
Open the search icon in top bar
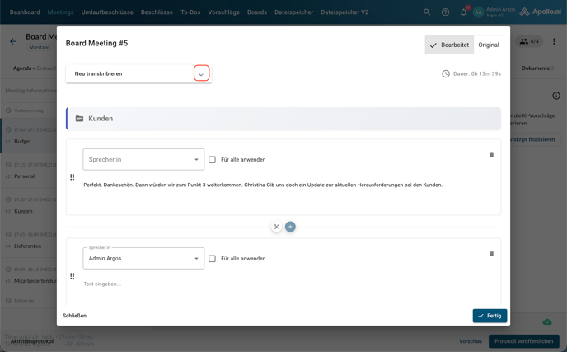[x=427, y=12]
